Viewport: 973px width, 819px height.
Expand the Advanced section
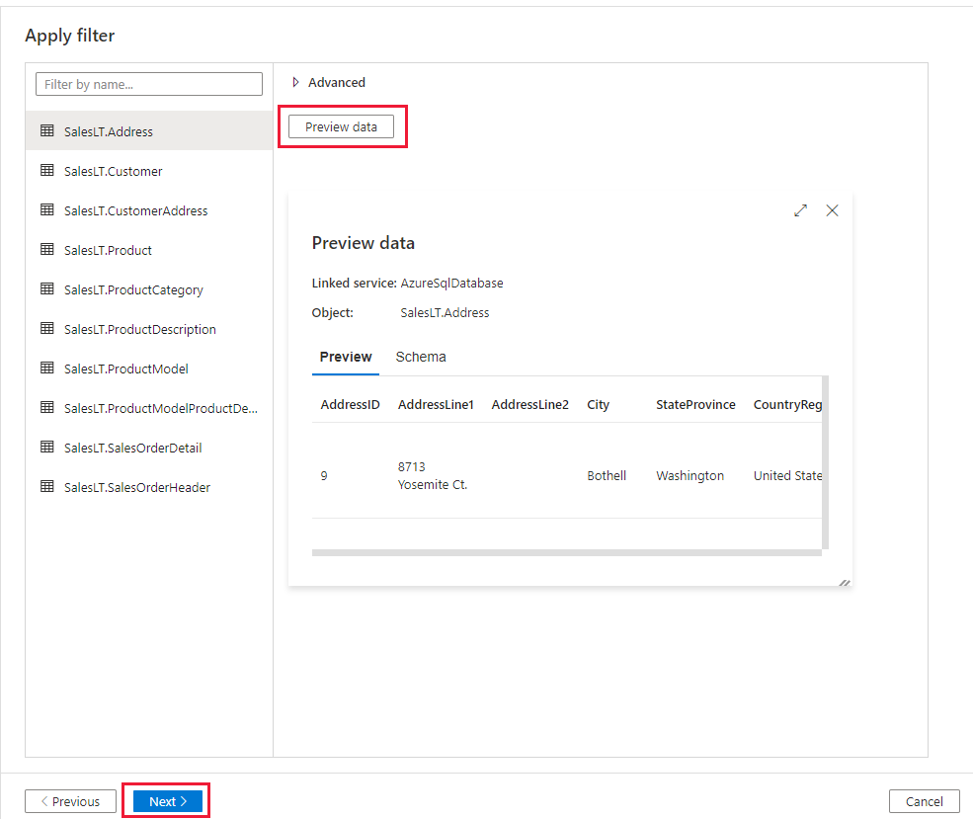tap(326, 82)
